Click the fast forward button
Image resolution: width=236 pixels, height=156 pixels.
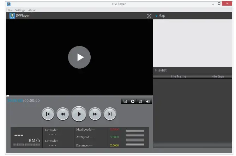tap(95, 114)
